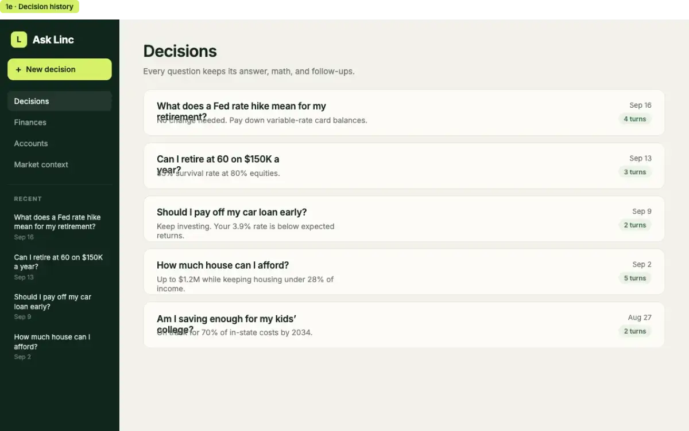This screenshot has width=689, height=431.
Task: Open Fed rate hike decision card
Action: (x=404, y=113)
